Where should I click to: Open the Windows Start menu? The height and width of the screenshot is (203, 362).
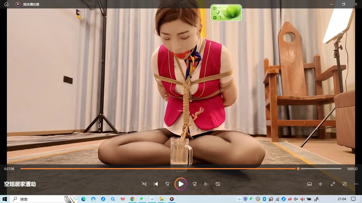(x=5, y=199)
